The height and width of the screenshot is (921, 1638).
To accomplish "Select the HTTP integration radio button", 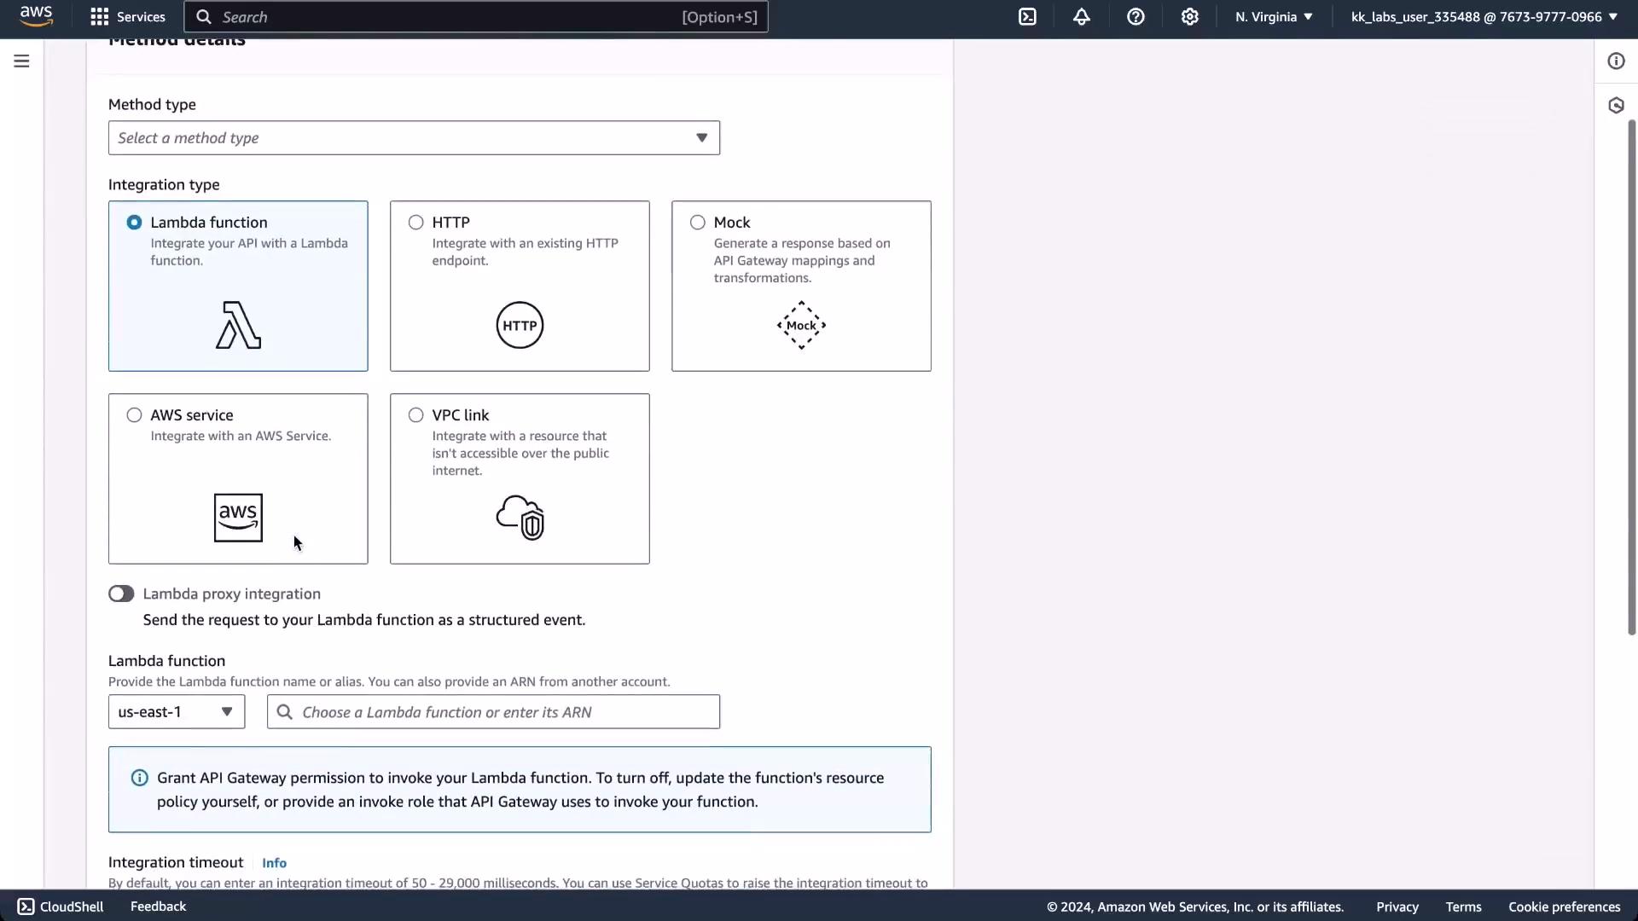I will coord(415,223).
